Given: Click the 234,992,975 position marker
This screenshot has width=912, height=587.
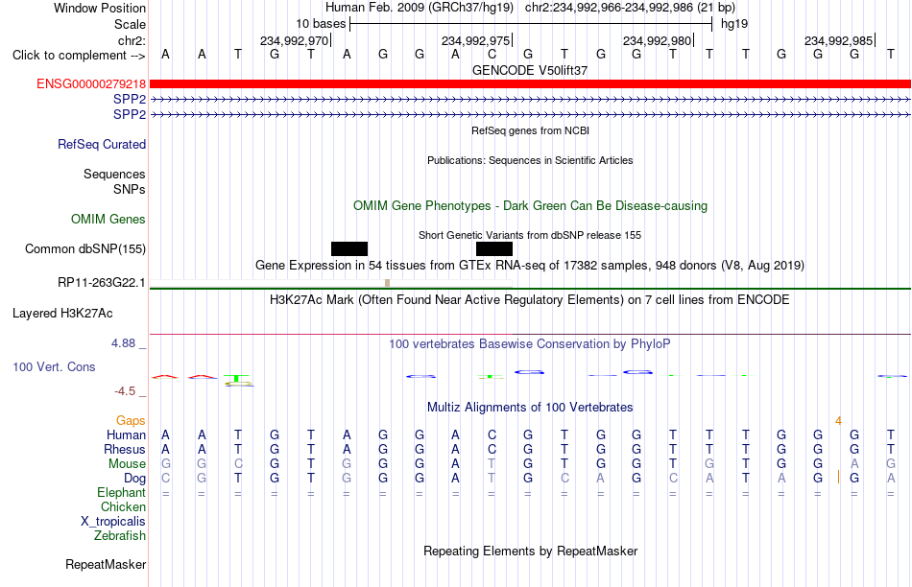Looking at the screenshot, I should point(476,40).
